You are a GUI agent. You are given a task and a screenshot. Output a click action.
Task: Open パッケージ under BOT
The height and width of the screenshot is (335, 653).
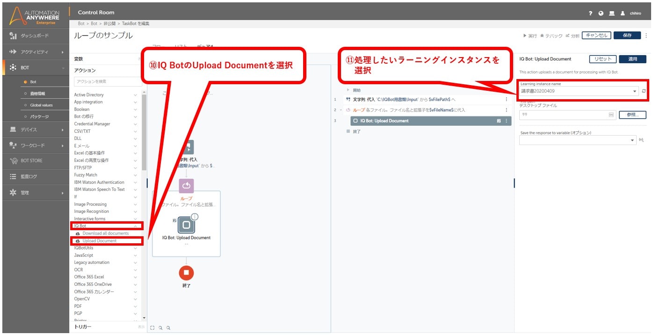[x=39, y=117]
